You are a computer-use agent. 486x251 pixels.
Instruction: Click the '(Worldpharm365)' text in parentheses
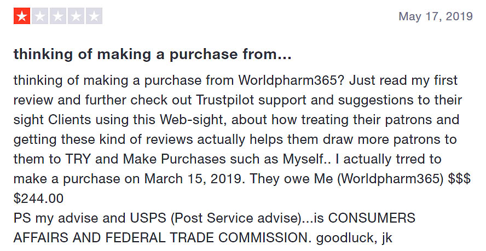pyautogui.click(x=390, y=179)
